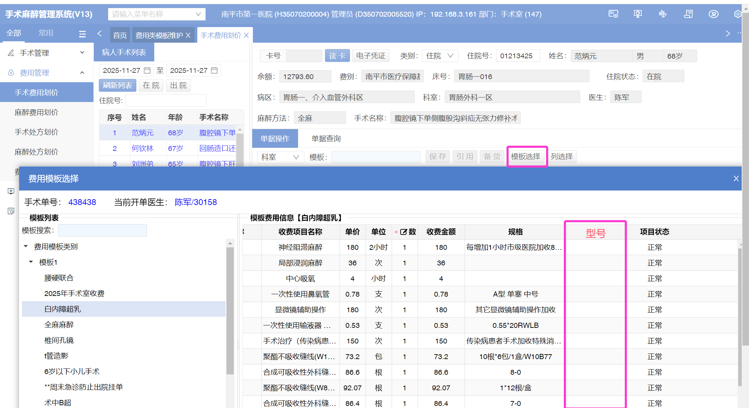Open the receipt document icon

[688, 14]
